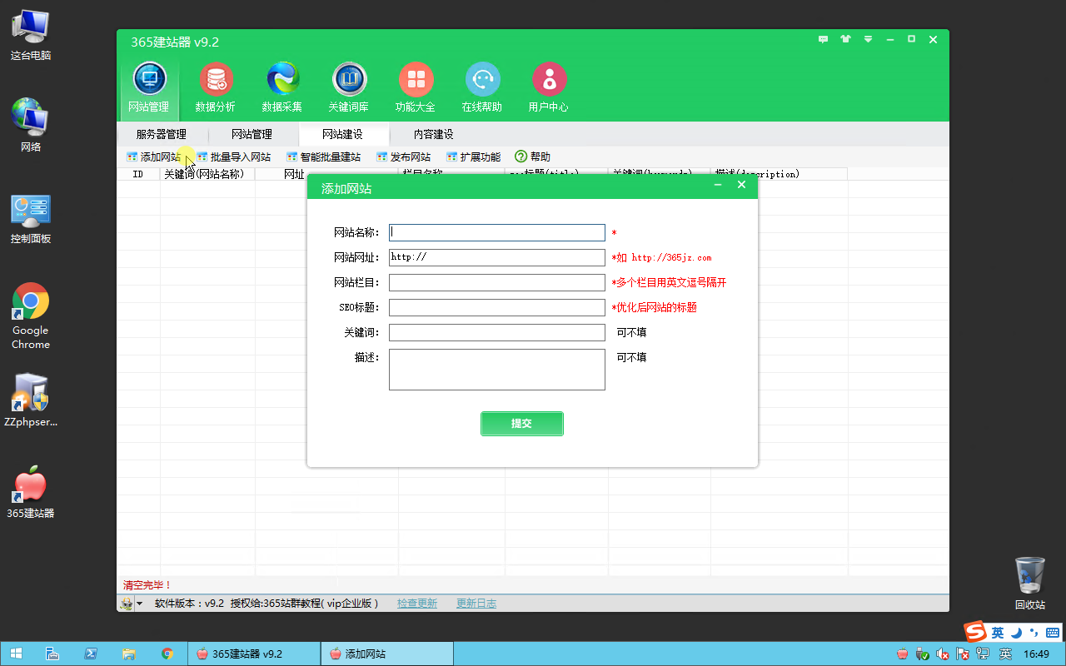This screenshot has height=666, width=1066.
Task: Click the 更新日志 link
Action: point(476,603)
